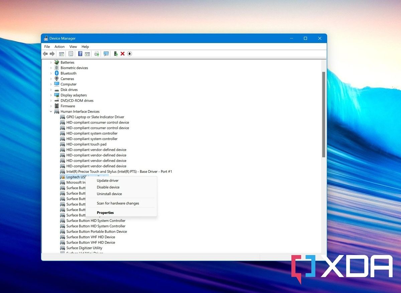Open Properties from the context menu
The height and width of the screenshot is (293, 401).
[x=105, y=213]
